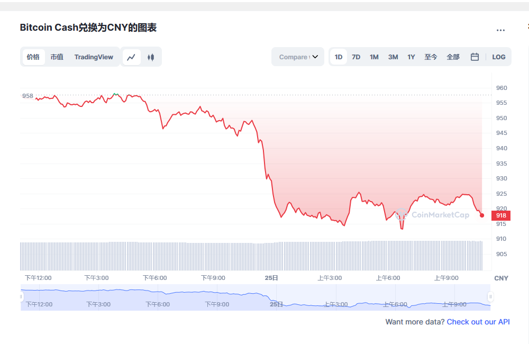
Task: Click the chart title Bitcoin Cash兑换为CNY的图表
Action: (88, 28)
